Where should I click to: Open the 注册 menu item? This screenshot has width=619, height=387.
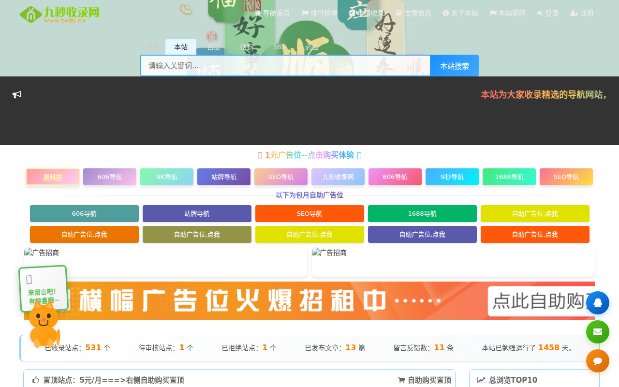pos(582,13)
